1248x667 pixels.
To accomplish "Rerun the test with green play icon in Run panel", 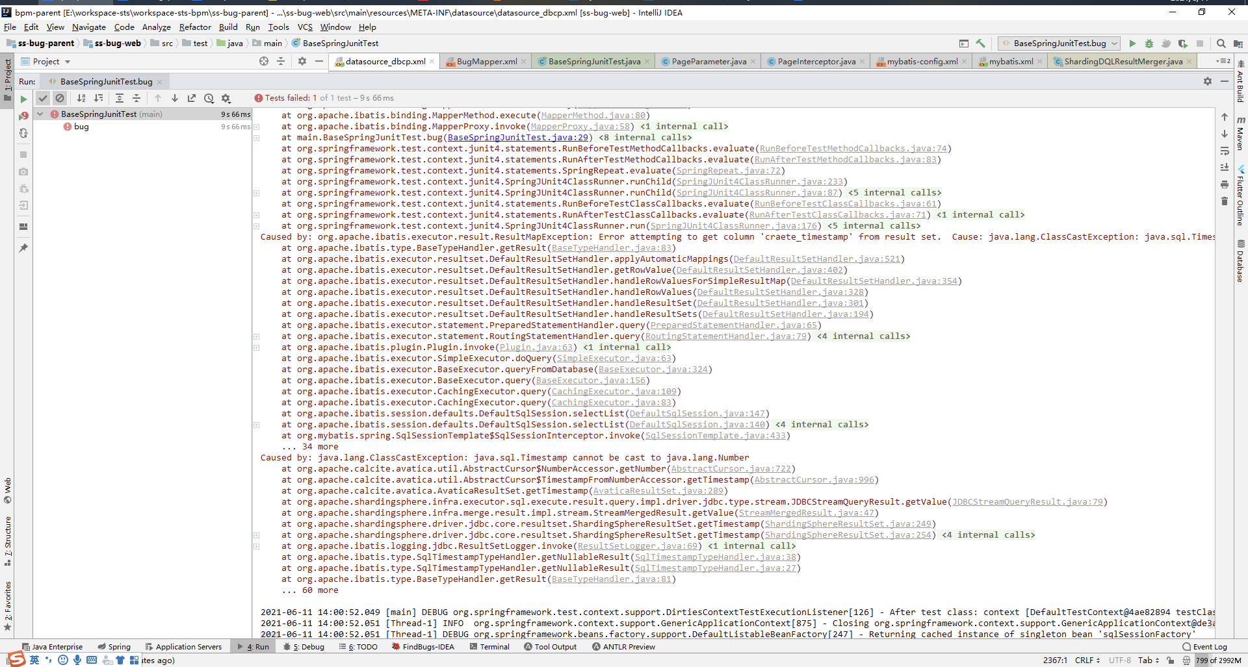I will [23, 99].
